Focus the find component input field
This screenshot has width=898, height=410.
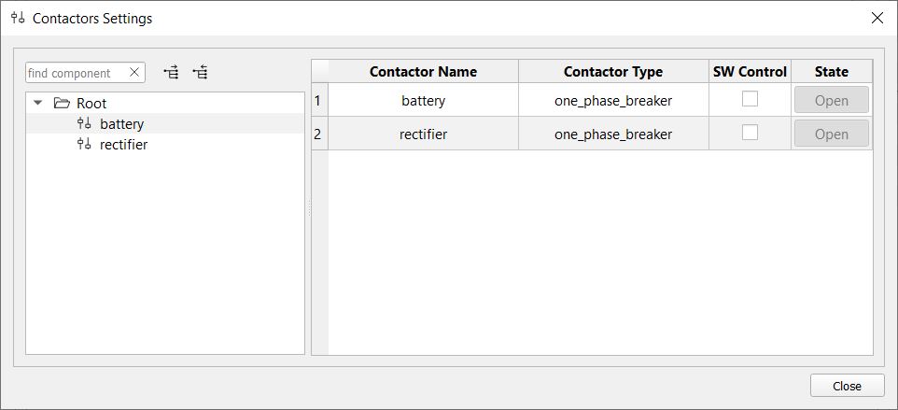(77, 73)
